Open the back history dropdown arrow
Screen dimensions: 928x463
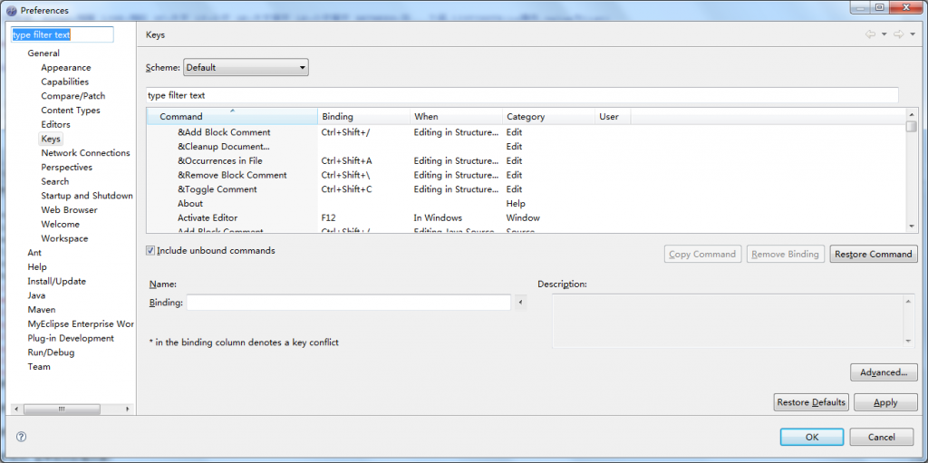(884, 34)
